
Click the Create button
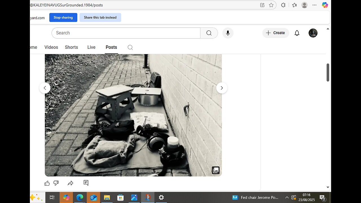(x=276, y=33)
